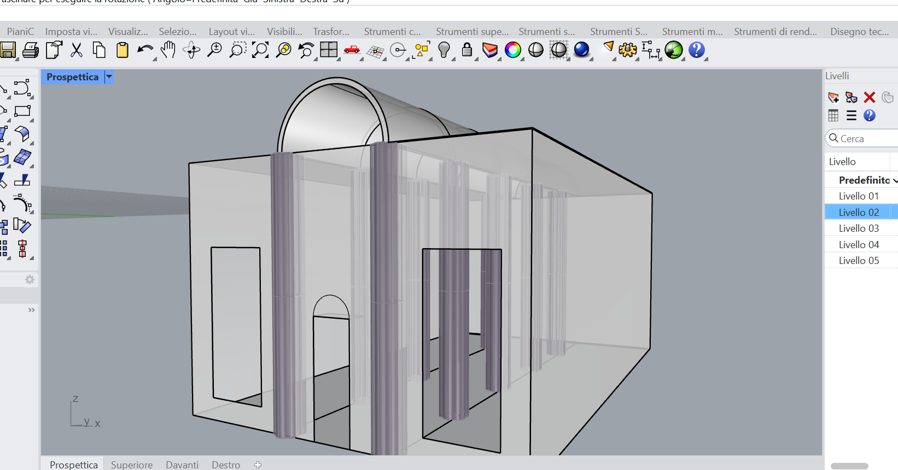Click the new layer icon in Livelli
Image resolution: width=898 pixels, height=470 pixels.
[x=833, y=98]
